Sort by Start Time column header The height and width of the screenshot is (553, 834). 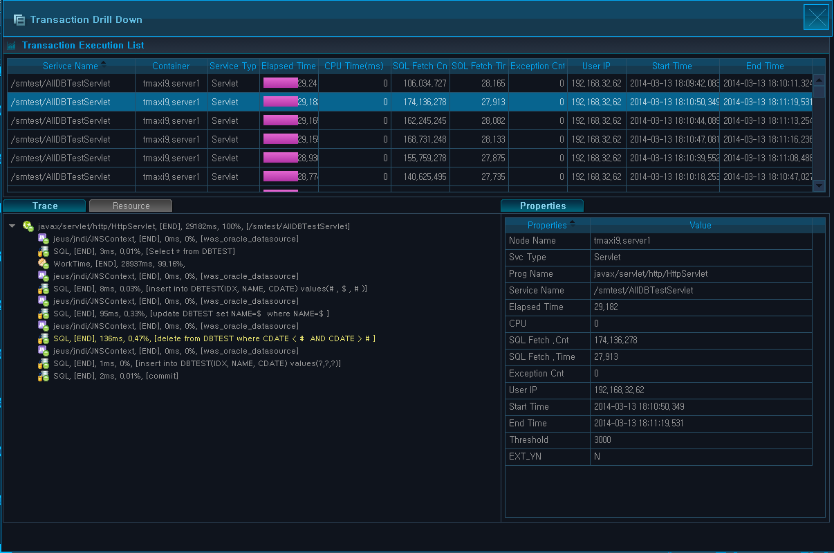click(672, 66)
